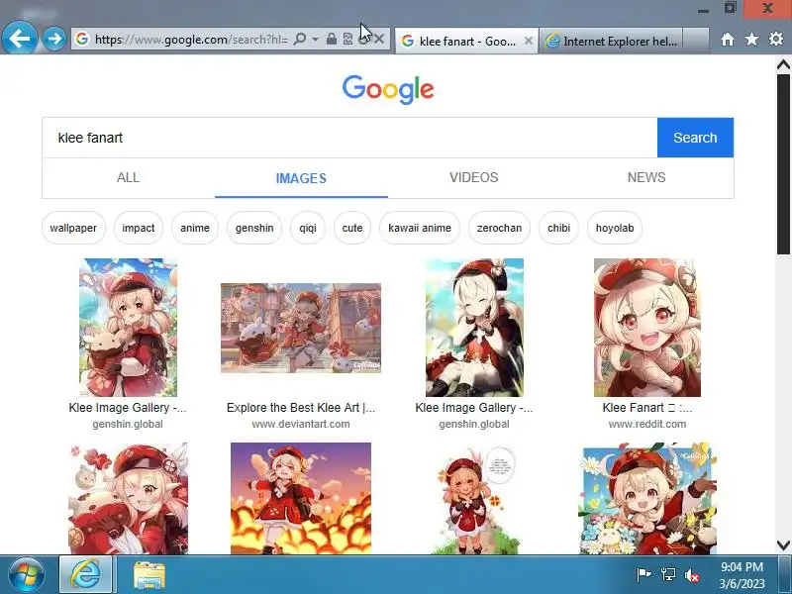Go forward with the Forward arrow button
The height and width of the screenshot is (594, 792).
pyautogui.click(x=54, y=39)
